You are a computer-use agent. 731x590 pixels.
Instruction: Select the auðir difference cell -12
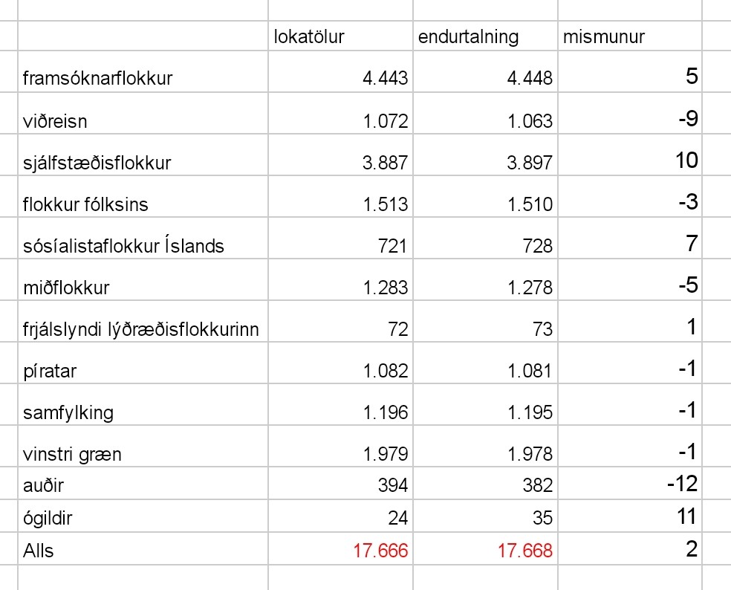pyautogui.click(x=629, y=483)
